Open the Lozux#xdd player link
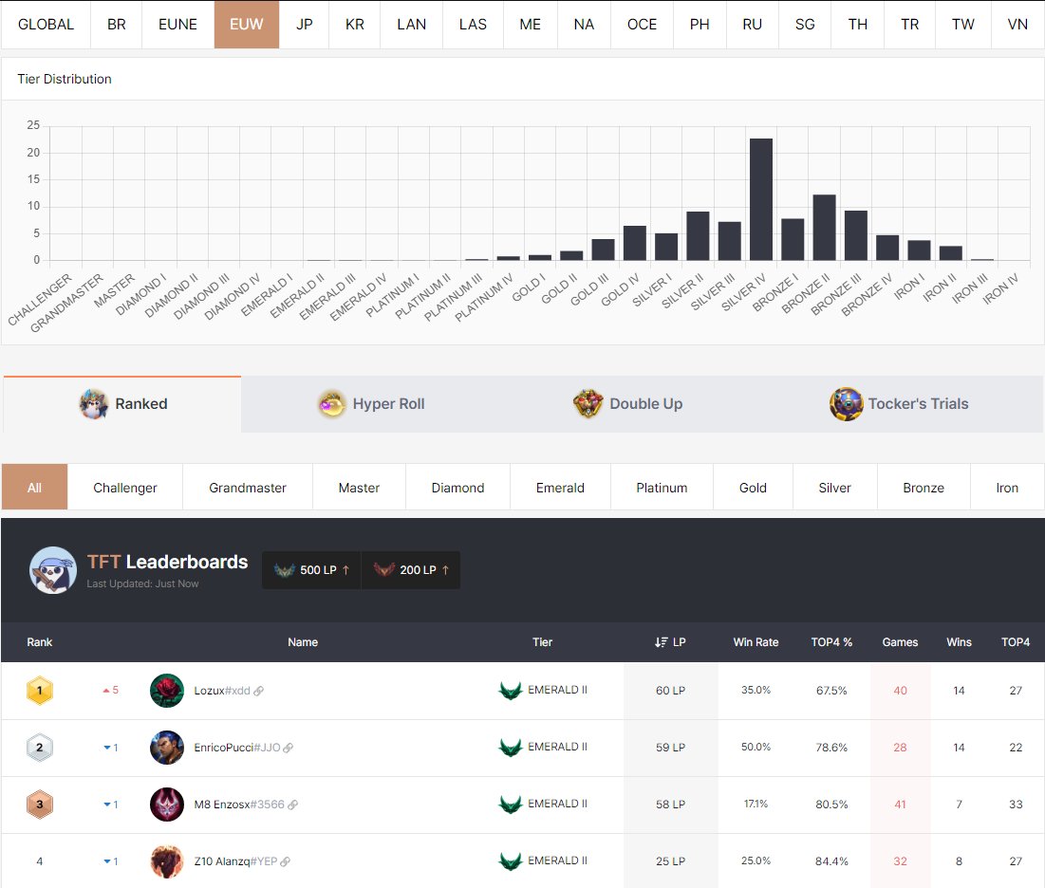This screenshot has height=888, width=1045. pos(222,691)
